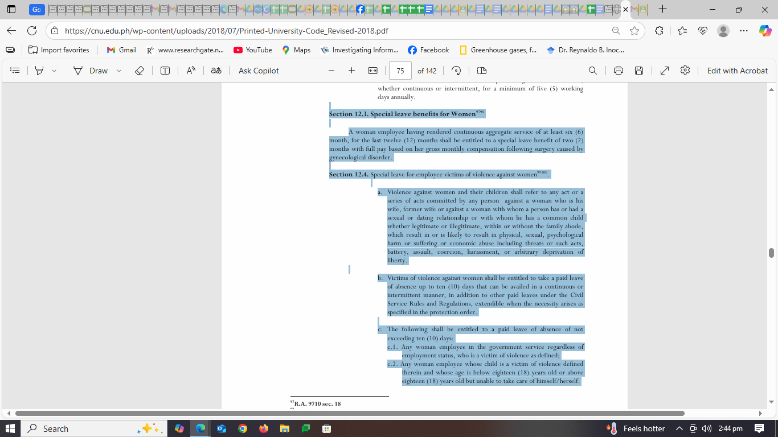This screenshot has width=778, height=437.
Task: Click the Add text tool icon
Action: coord(165,71)
